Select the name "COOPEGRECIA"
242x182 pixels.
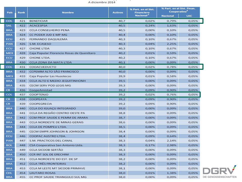41,104
